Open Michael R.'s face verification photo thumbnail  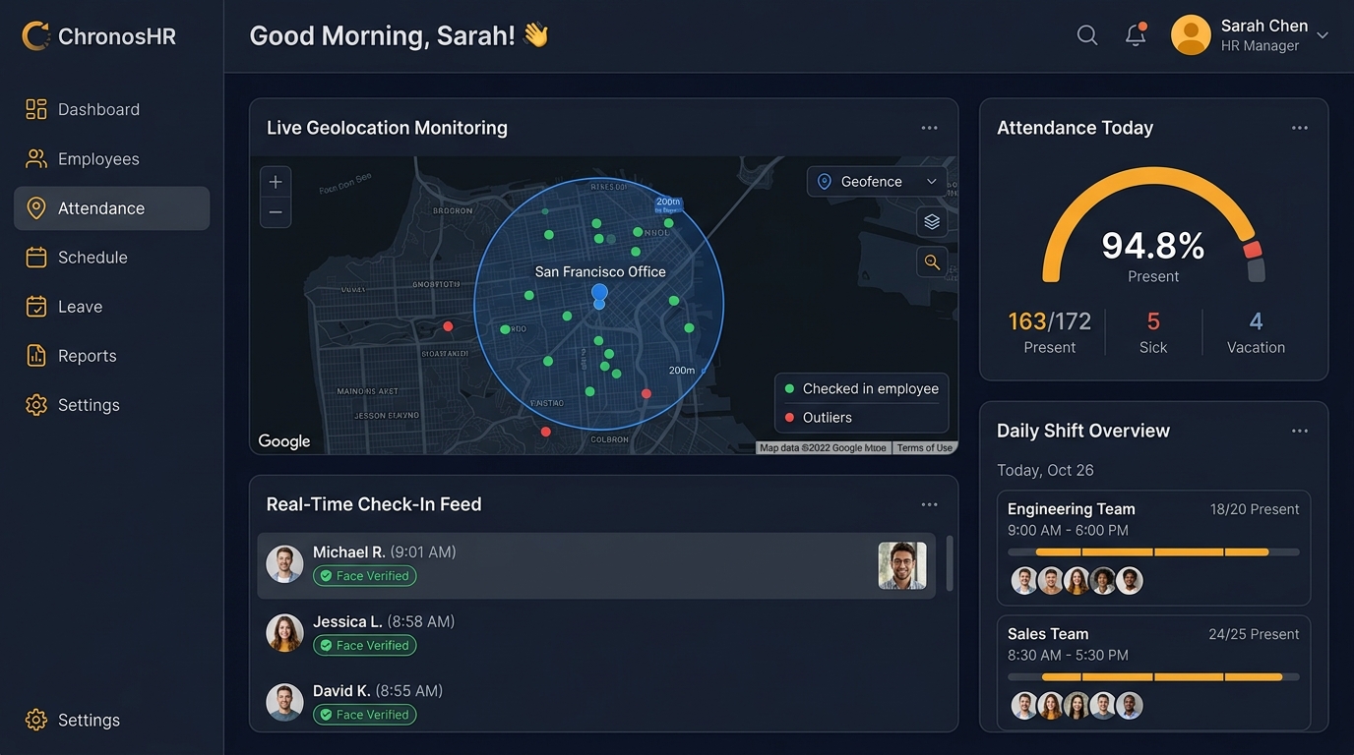(x=902, y=565)
